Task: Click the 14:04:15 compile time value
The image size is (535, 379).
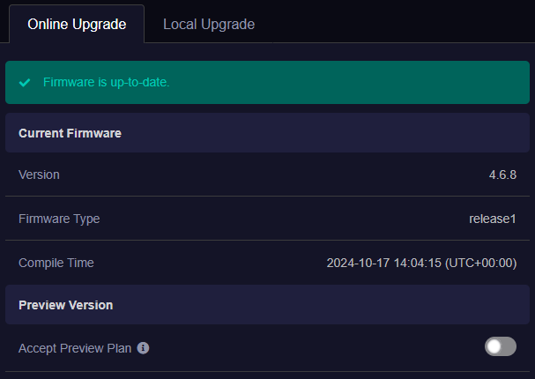Action: pos(417,263)
